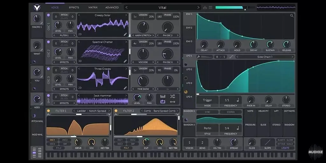
Task: Select the LFO 2 tab
Action: pyautogui.click(x=189, y=69)
